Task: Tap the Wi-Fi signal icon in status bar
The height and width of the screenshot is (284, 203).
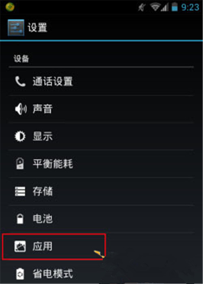Action: (155, 7)
